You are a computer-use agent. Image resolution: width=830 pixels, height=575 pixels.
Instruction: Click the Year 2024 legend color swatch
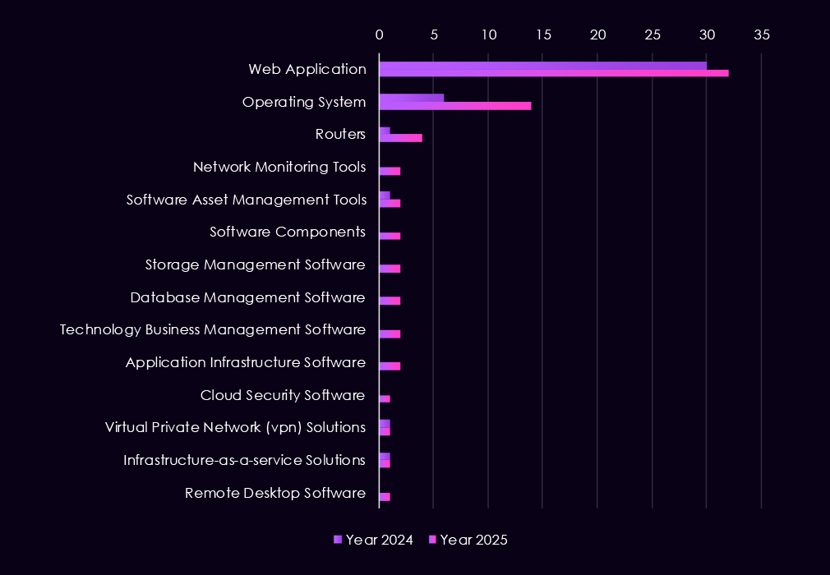(337, 540)
